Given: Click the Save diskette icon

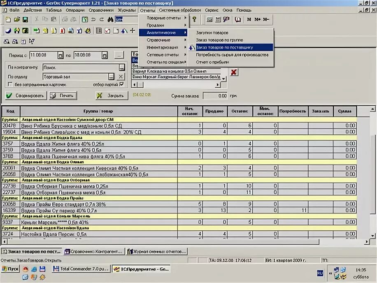Looking at the screenshot, I should tap(25, 19).
